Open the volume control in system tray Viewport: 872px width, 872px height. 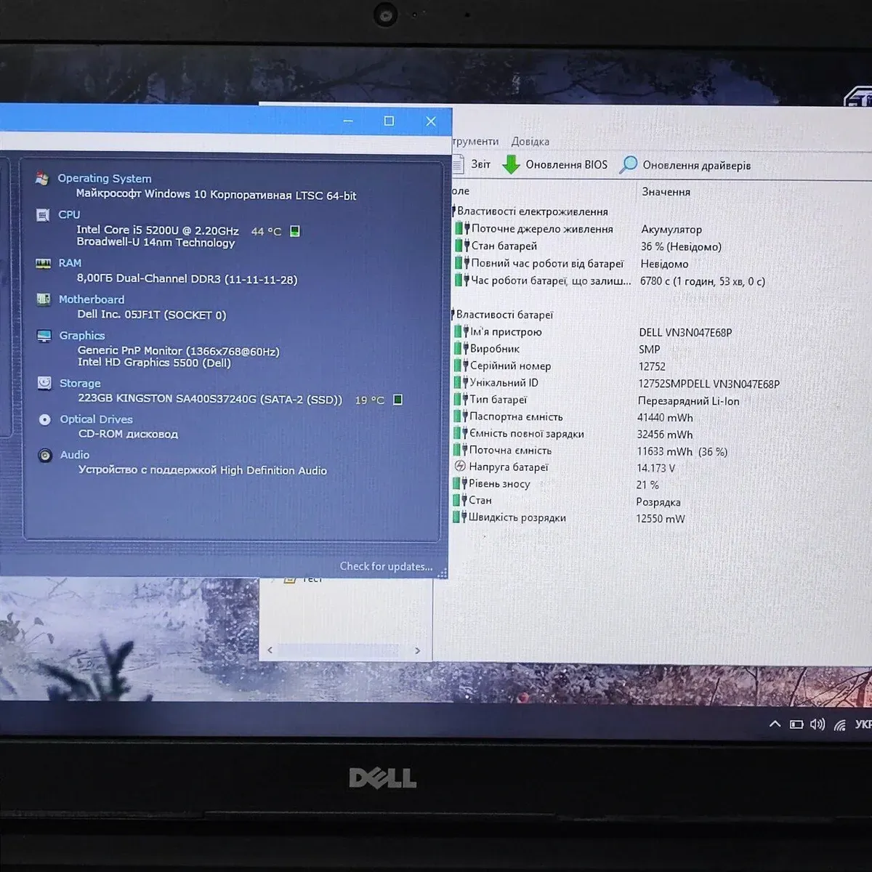[x=817, y=724]
